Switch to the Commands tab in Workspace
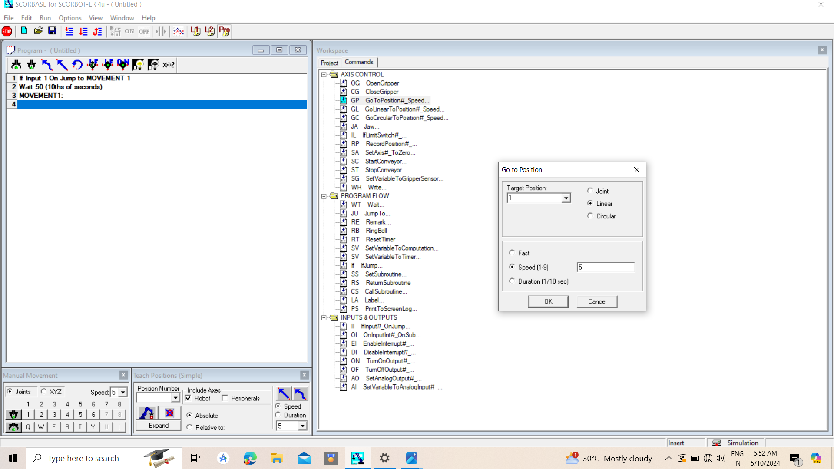Viewport: 834px width, 469px height. pos(359,62)
